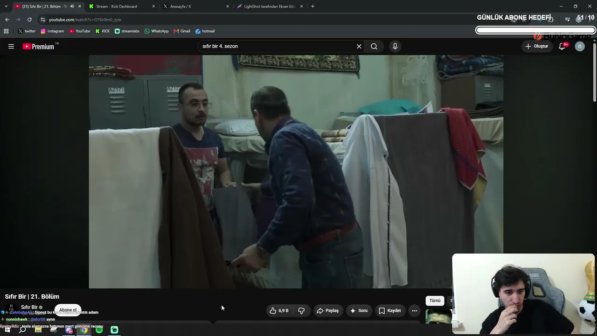Screen dimensions: 597x336
Task: Open the Sıfır Bir channel name link
Action: pyautogui.click(x=29, y=307)
